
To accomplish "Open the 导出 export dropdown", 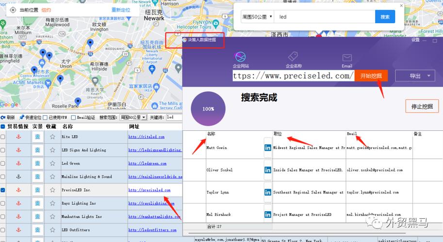I will (x=415, y=76).
